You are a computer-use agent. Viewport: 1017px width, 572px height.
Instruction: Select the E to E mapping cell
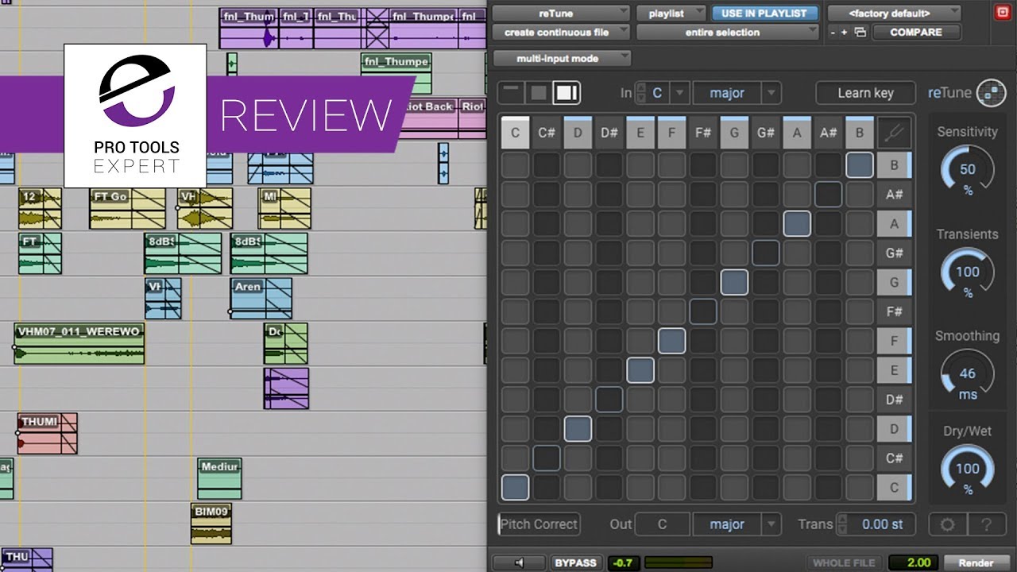pos(640,370)
